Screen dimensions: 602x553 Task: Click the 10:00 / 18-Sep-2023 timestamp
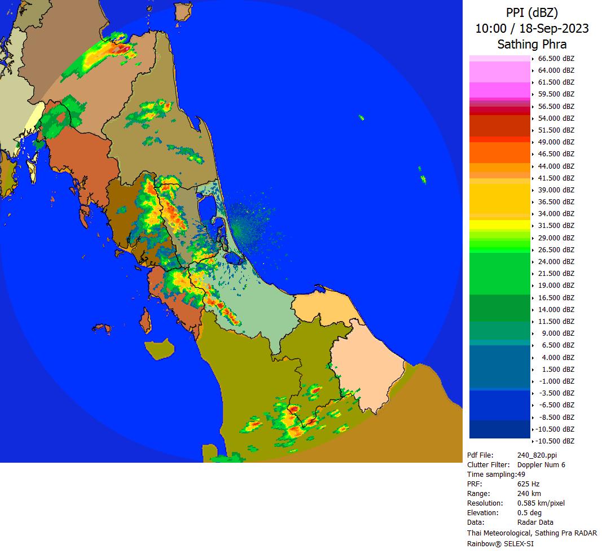click(532, 28)
